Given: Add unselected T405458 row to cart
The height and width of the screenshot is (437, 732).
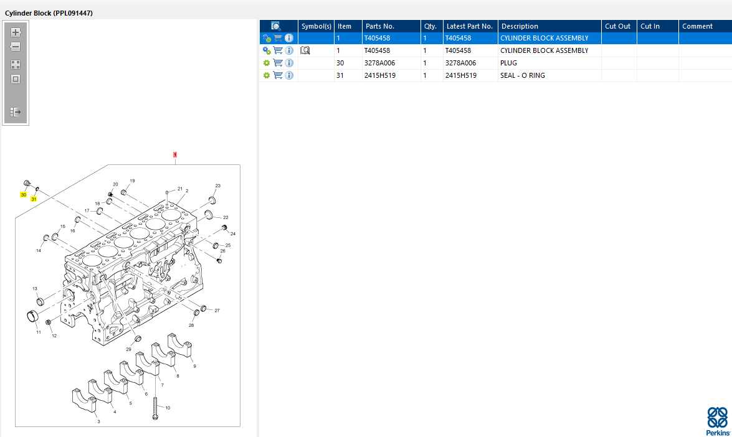Looking at the screenshot, I should coord(278,50).
